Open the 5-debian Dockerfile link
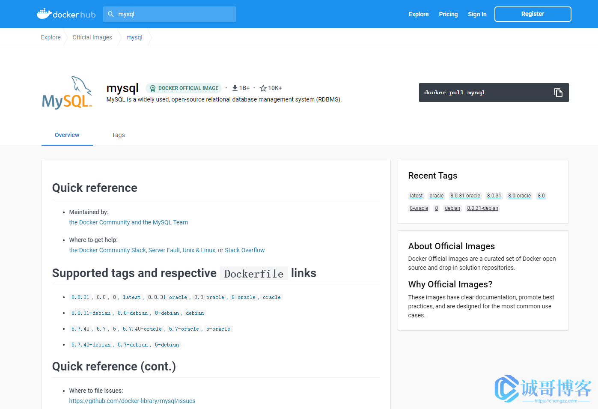 tap(167, 345)
